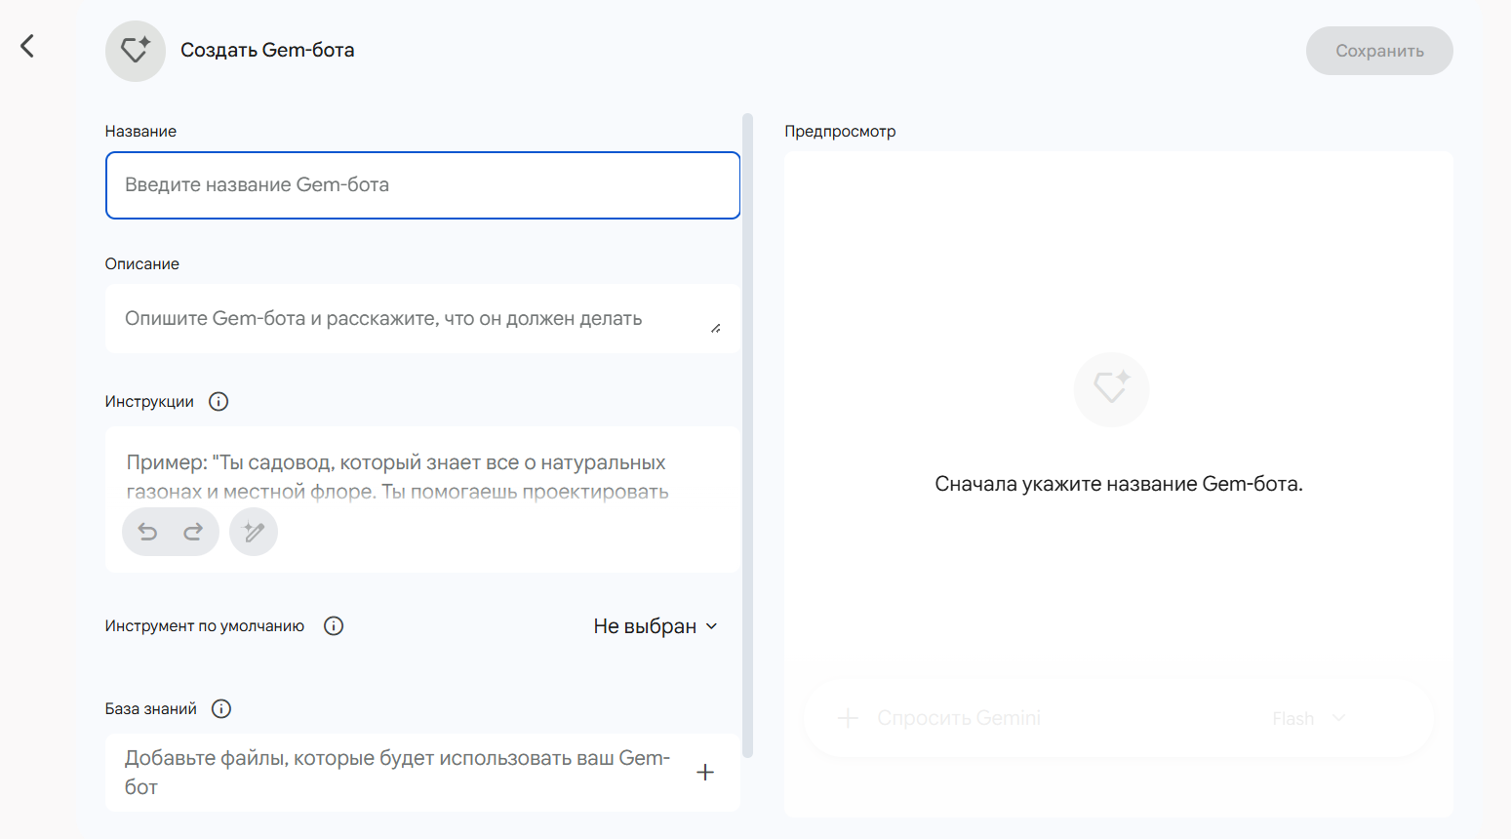Click the plus icon in the Gemini prompt bar

(848, 719)
